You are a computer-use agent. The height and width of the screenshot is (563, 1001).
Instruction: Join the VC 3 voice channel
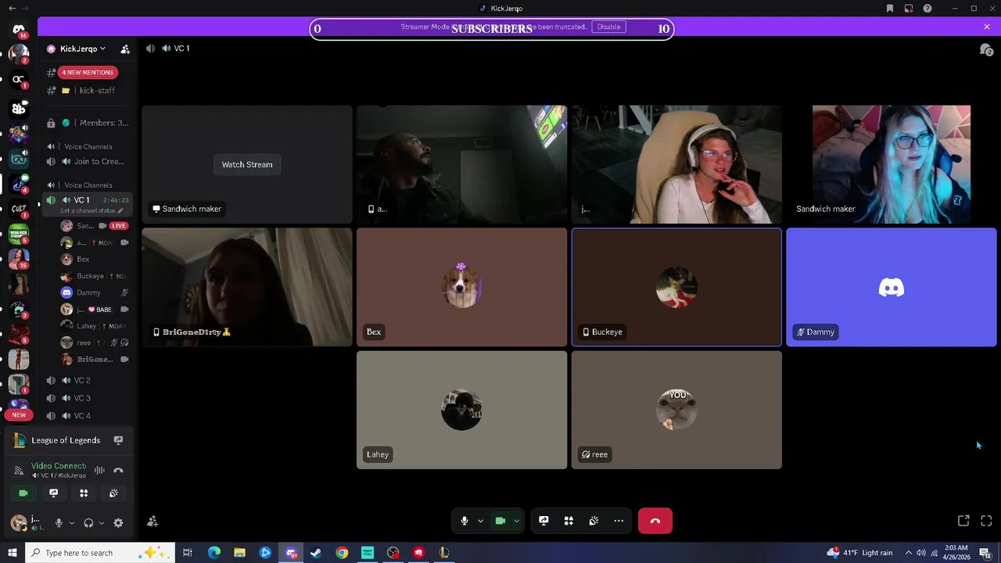pyautogui.click(x=88, y=398)
